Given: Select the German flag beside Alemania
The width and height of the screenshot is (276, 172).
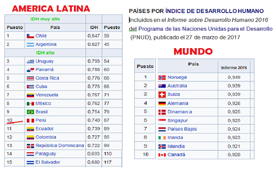Looking at the screenshot, I should click(162, 103).
